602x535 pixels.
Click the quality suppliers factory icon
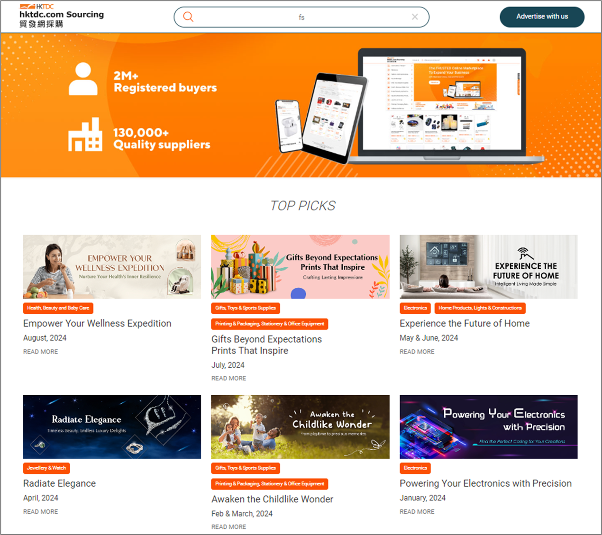[x=85, y=135]
